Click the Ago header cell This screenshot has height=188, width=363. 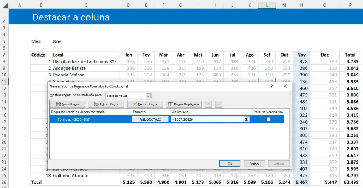[250, 55]
